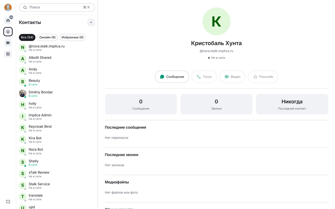Switch to the Онлайн (6) filter

(47, 37)
